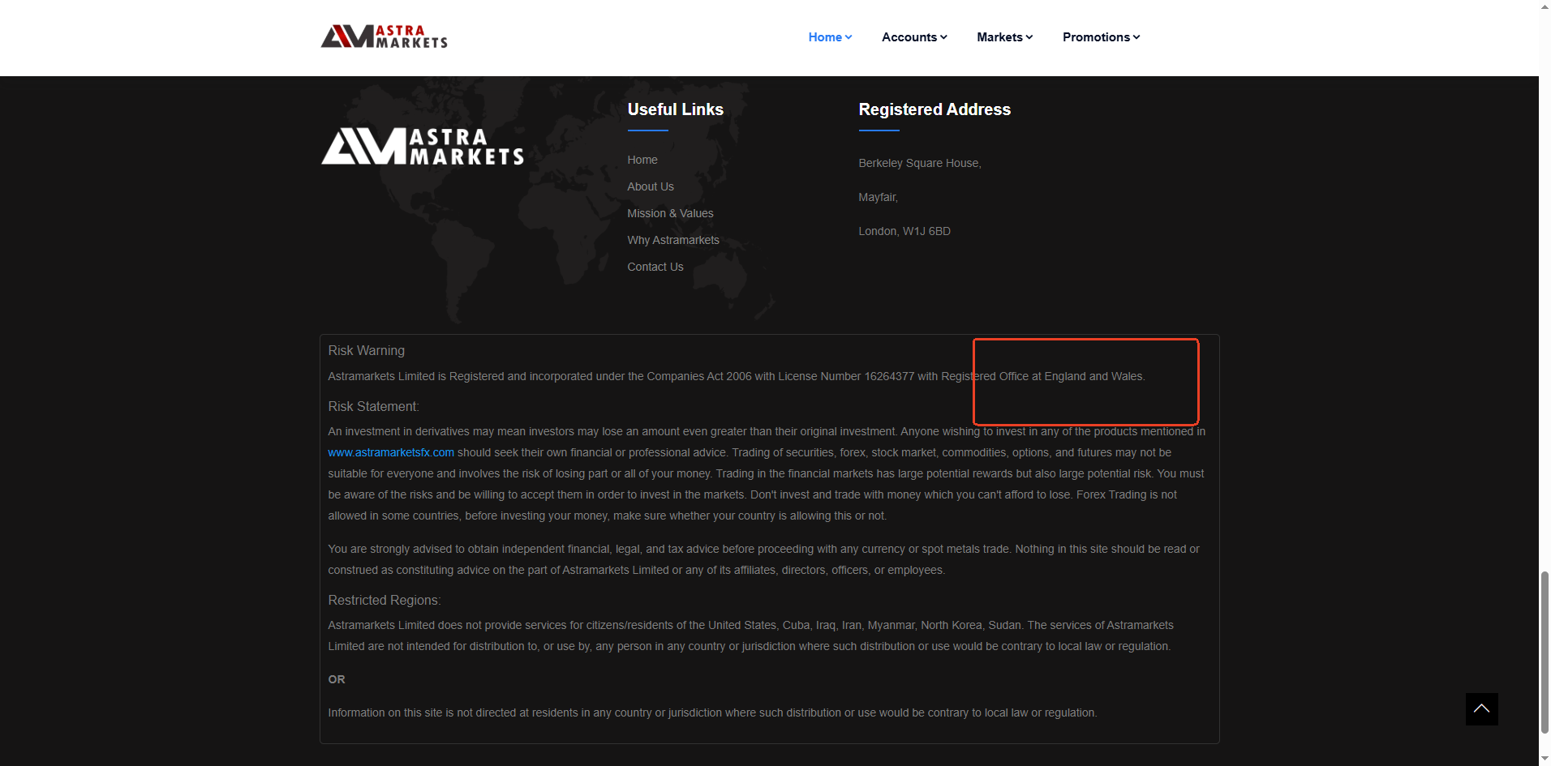Click the scrollbar down arrow
The height and width of the screenshot is (766, 1551).
pos(1545,759)
